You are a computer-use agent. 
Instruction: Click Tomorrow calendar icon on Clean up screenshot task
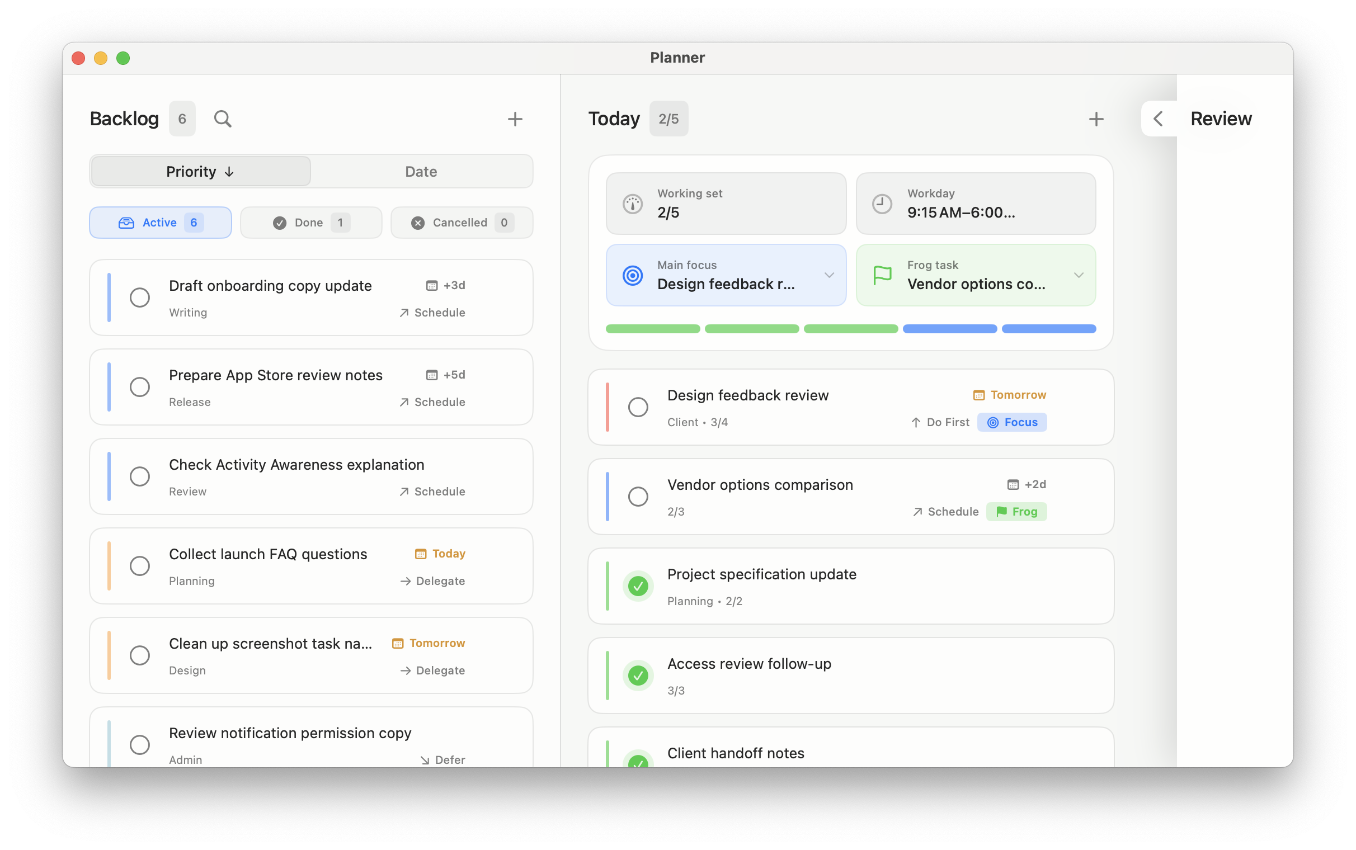click(398, 643)
